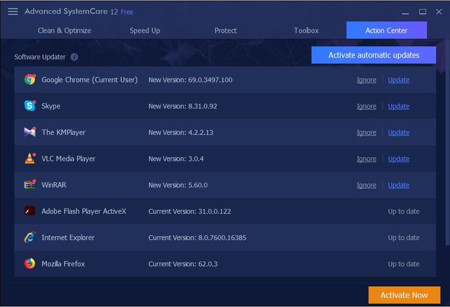Maximize the Advanced SystemCare window

pos(423,11)
